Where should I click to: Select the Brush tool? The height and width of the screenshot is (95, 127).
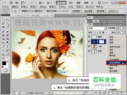(x=7, y=31)
